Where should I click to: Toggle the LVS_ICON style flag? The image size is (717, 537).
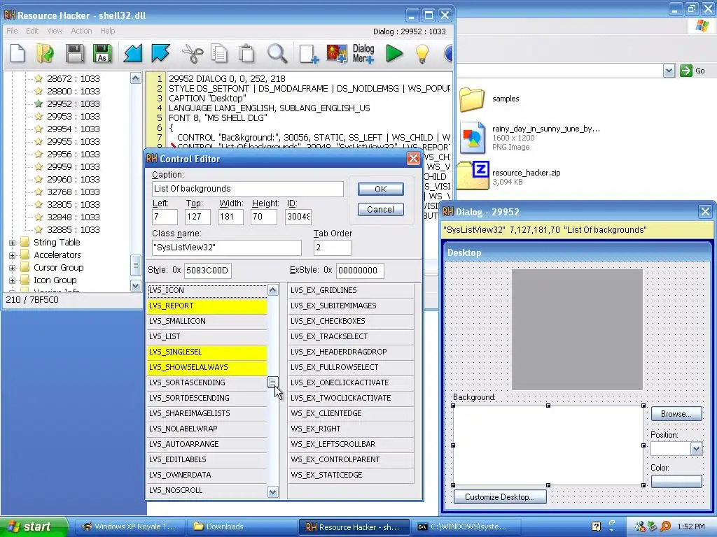(207, 290)
